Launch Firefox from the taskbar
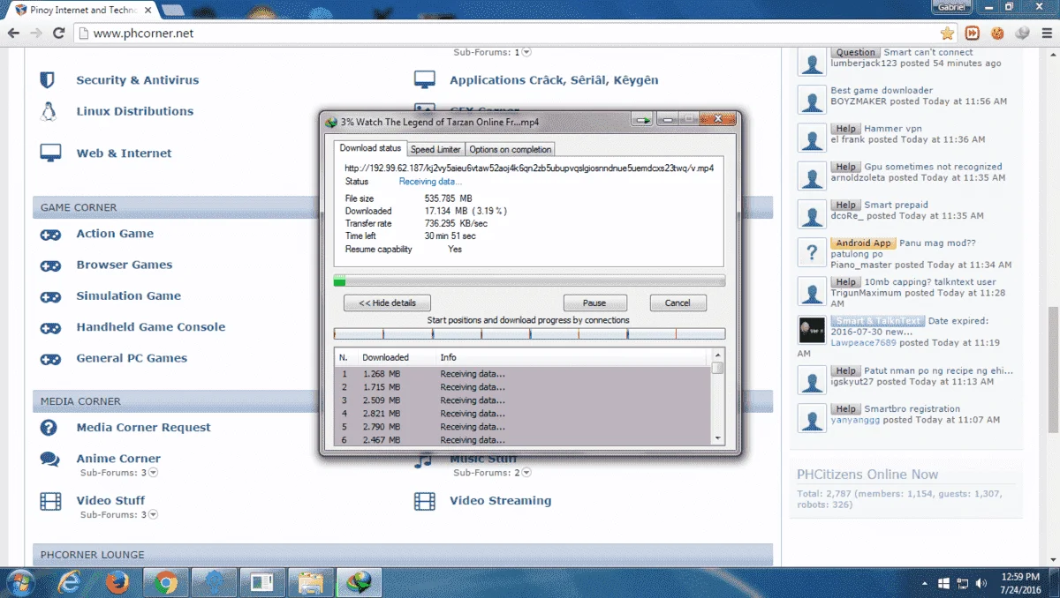This screenshot has height=598, width=1060. tap(117, 582)
